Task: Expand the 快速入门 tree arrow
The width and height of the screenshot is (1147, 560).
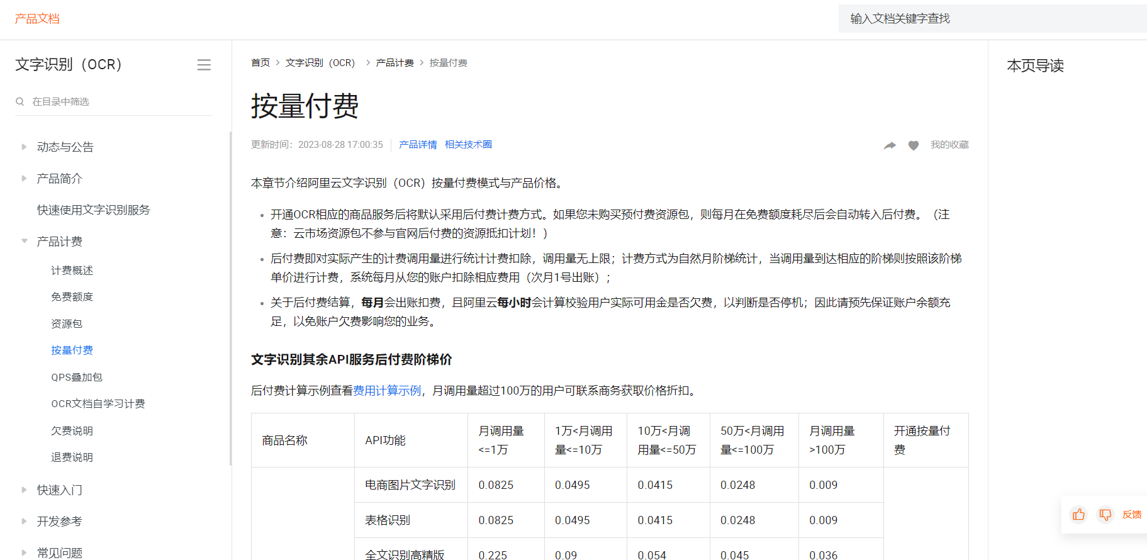Action: (24, 490)
